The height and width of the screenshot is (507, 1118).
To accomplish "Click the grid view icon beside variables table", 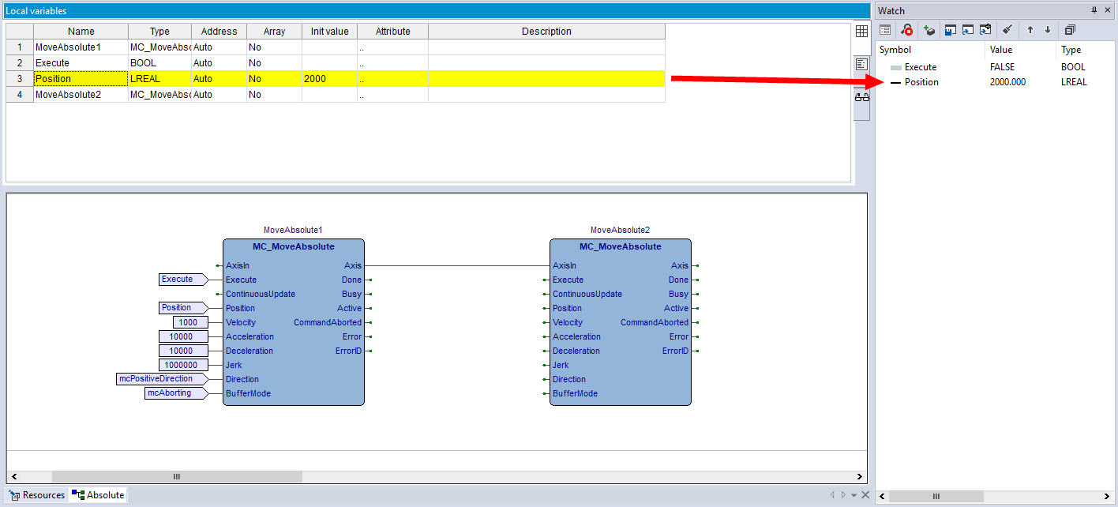I will (861, 32).
